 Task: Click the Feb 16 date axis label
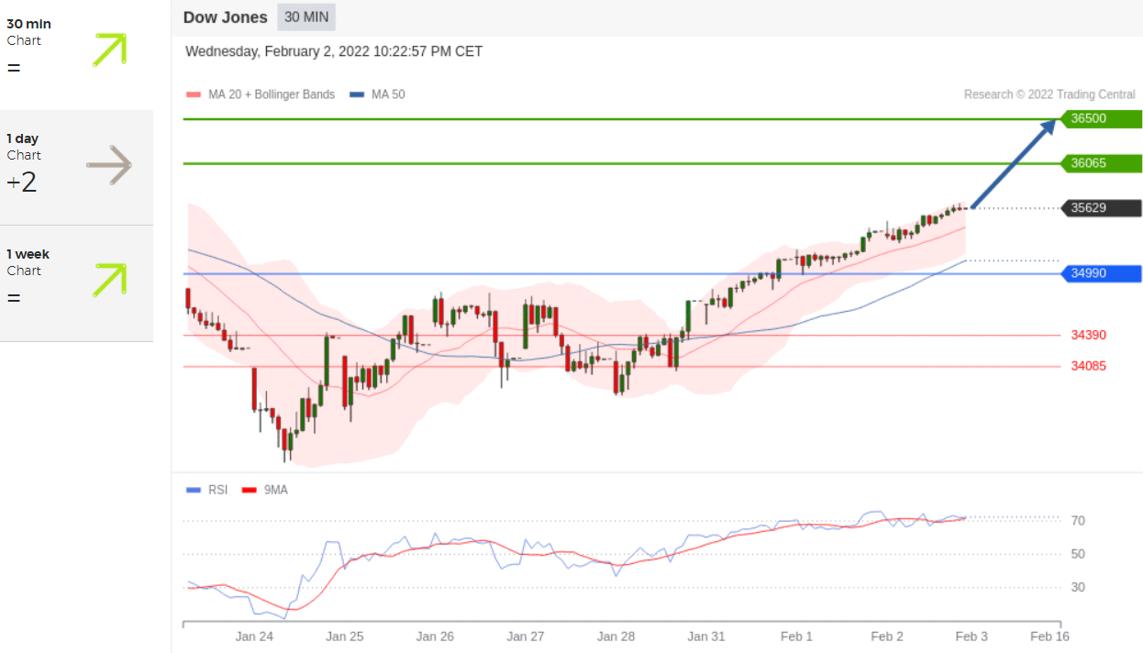[x=1049, y=636]
